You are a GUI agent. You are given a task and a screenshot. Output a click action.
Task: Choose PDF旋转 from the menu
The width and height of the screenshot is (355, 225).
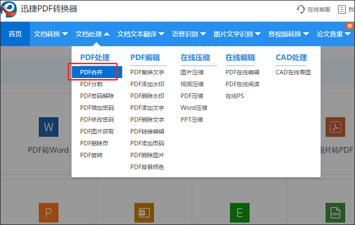point(91,155)
